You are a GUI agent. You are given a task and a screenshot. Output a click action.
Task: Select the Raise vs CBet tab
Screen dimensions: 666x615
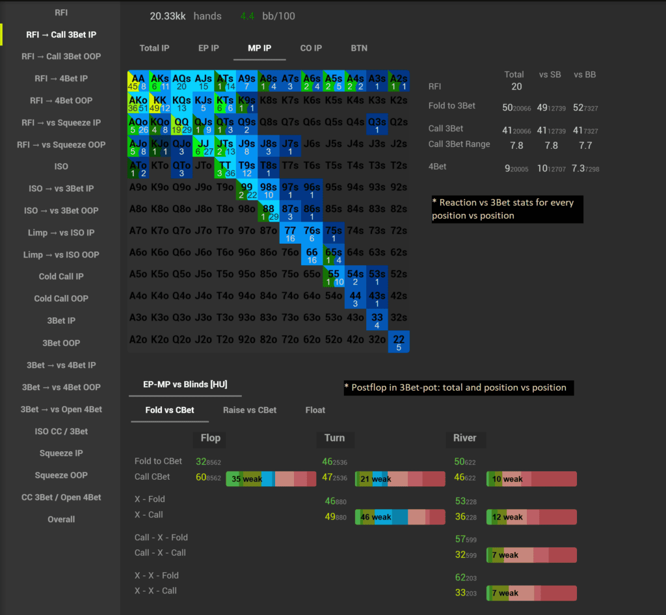tap(250, 410)
